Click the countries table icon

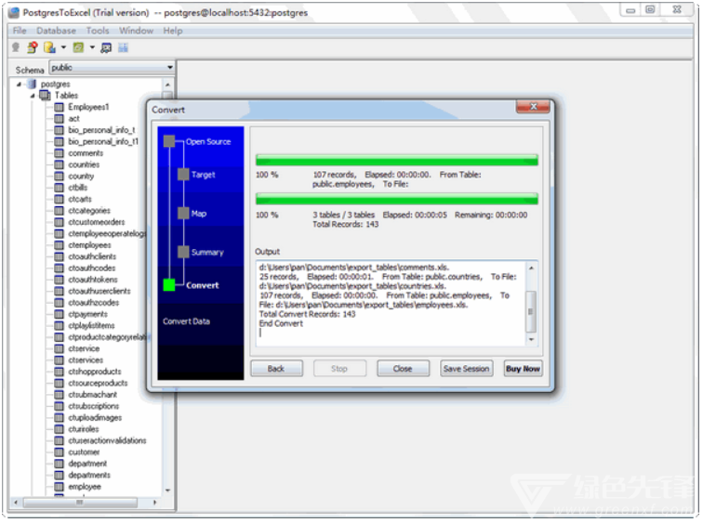tap(59, 164)
